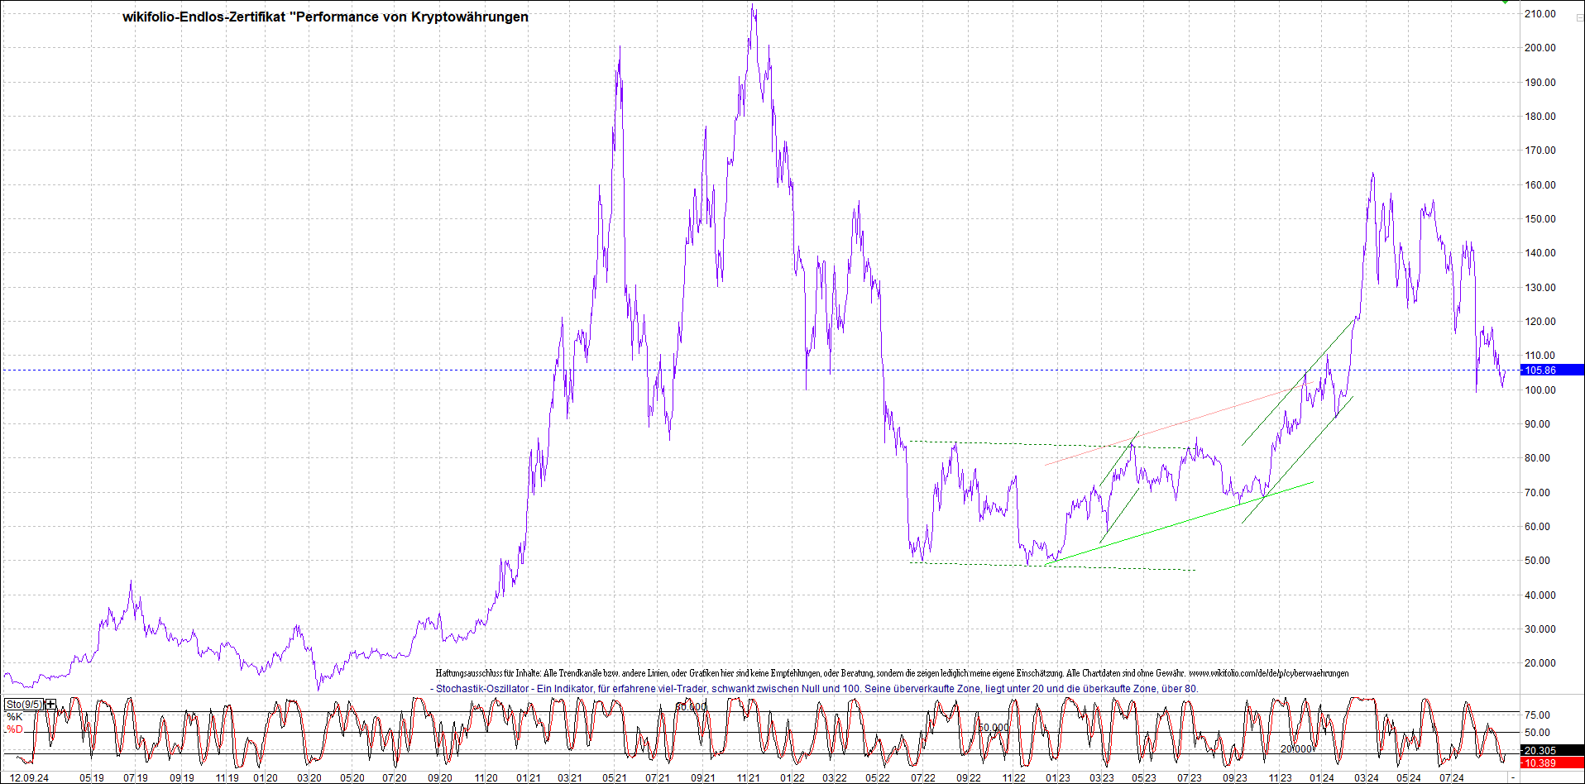Click the 80.000 oscillator level label

click(691, 706)
